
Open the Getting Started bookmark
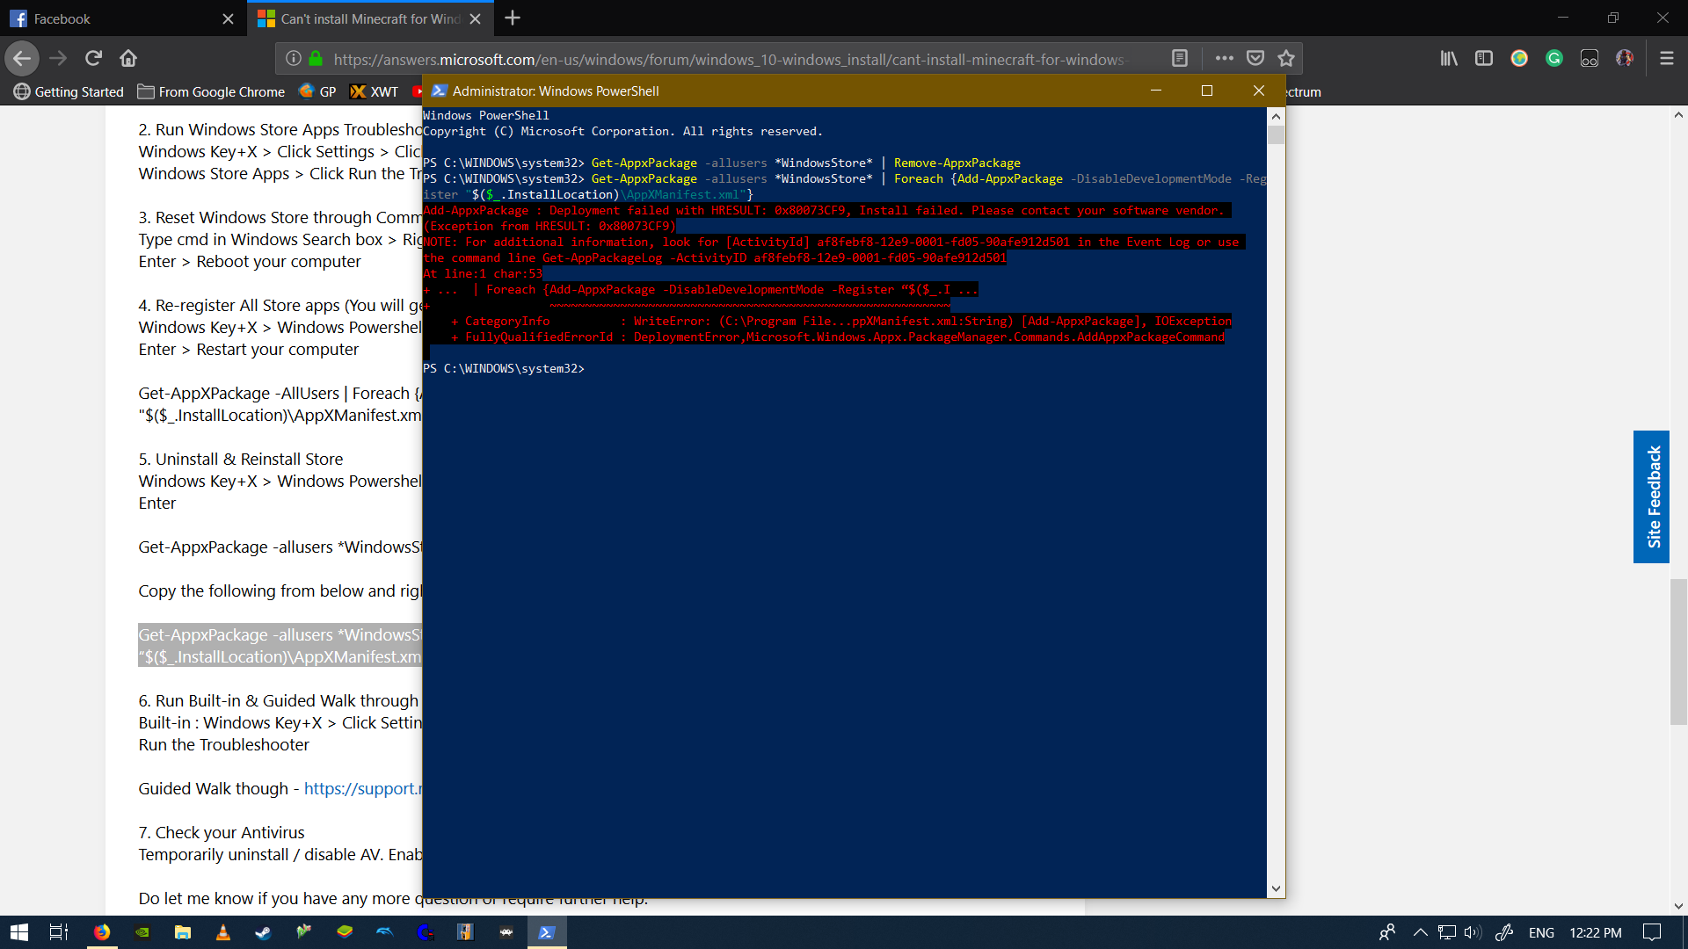point(69,91)
